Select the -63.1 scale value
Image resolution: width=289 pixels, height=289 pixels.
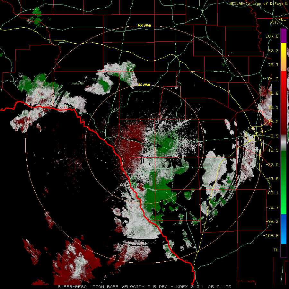coord(272,193)
